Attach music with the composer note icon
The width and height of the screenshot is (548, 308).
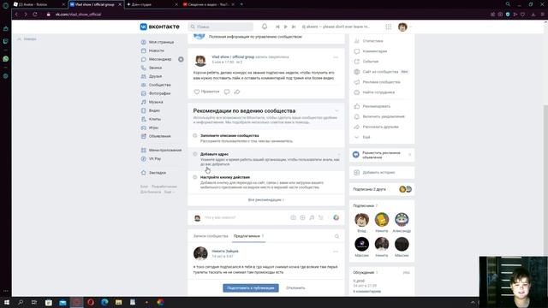(312, 217)
